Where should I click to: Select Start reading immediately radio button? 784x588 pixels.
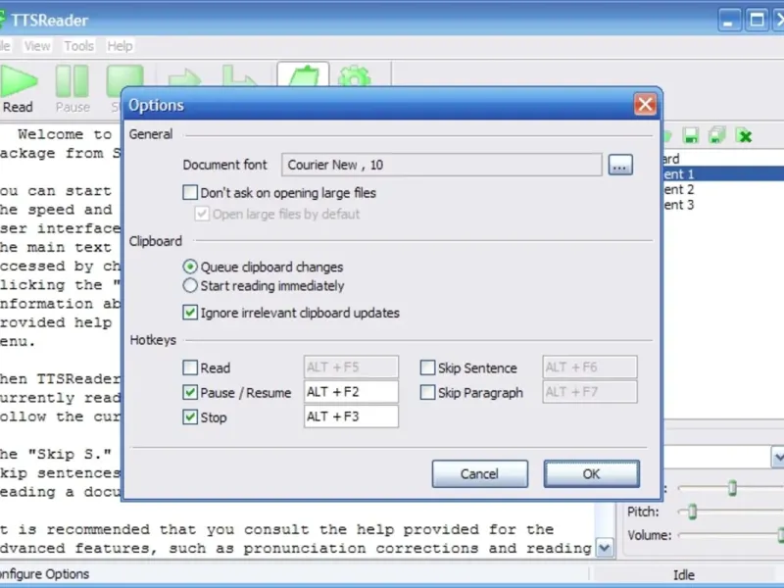point(190,285)
